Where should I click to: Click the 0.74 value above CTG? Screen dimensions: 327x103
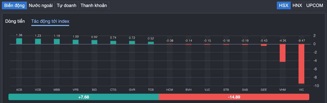coord(113,38)
